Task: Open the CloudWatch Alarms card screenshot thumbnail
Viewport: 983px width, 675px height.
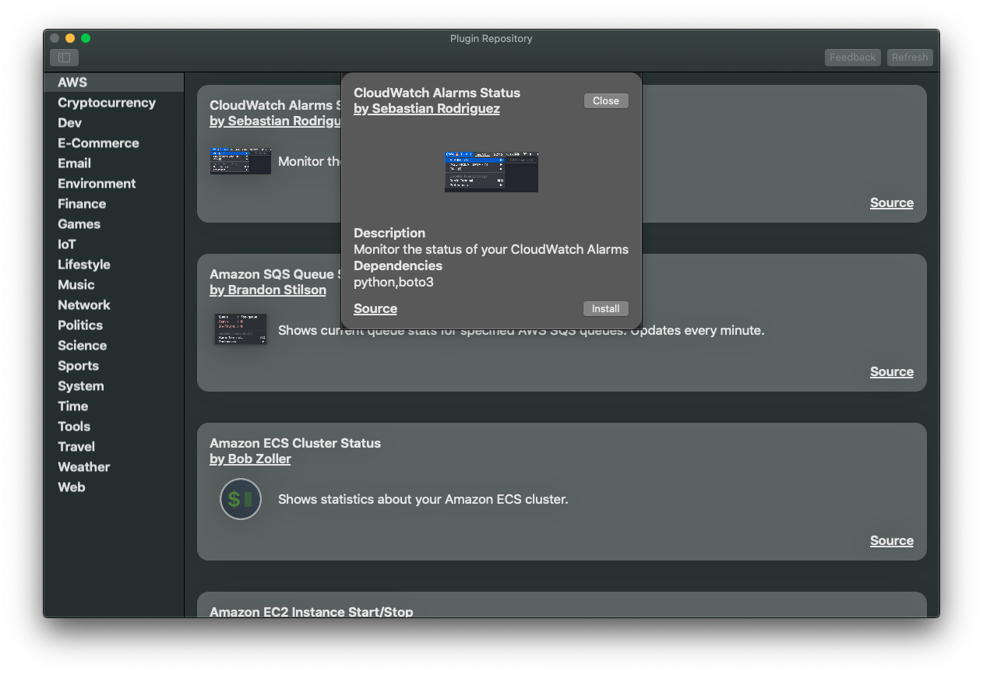Action: 241,161
